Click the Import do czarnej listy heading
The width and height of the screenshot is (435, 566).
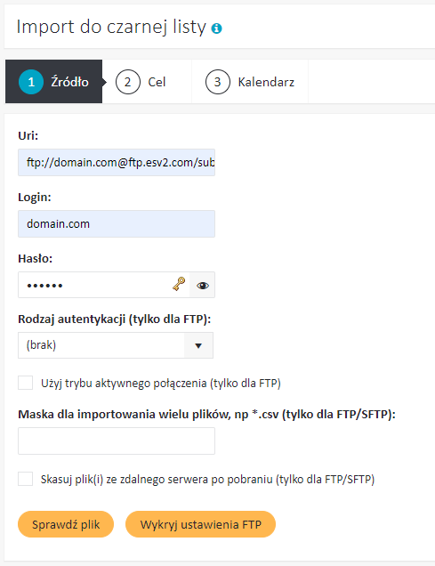tap(111, 27)
